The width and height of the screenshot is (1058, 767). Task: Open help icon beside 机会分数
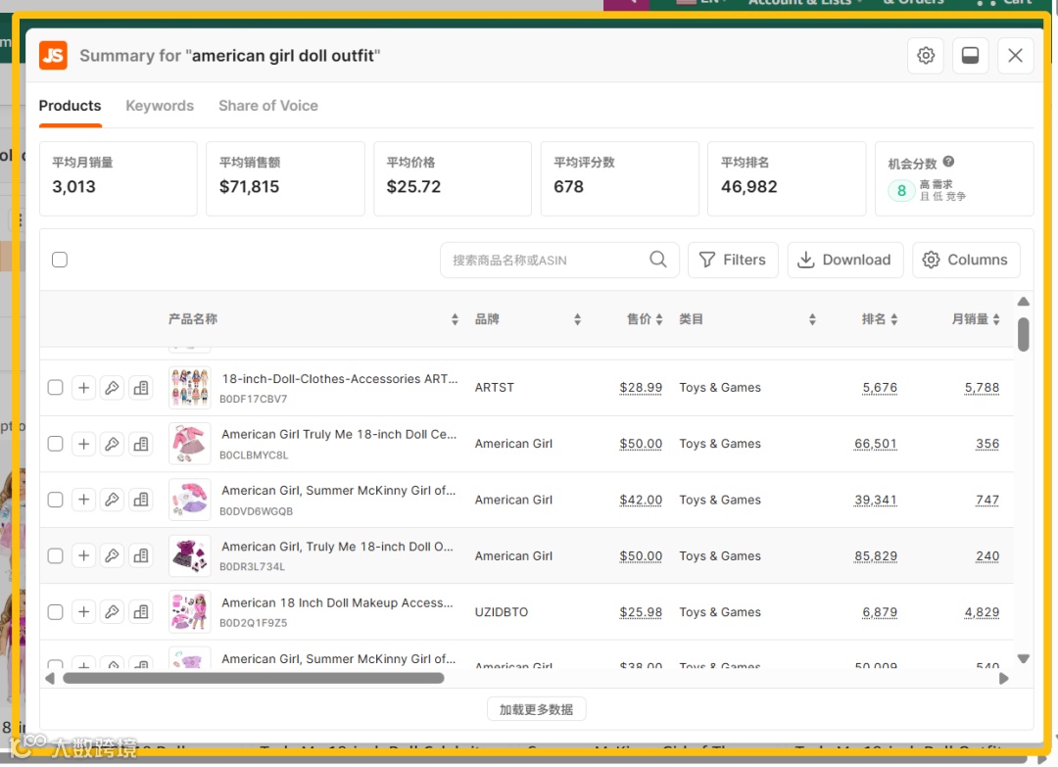point(948,162)
